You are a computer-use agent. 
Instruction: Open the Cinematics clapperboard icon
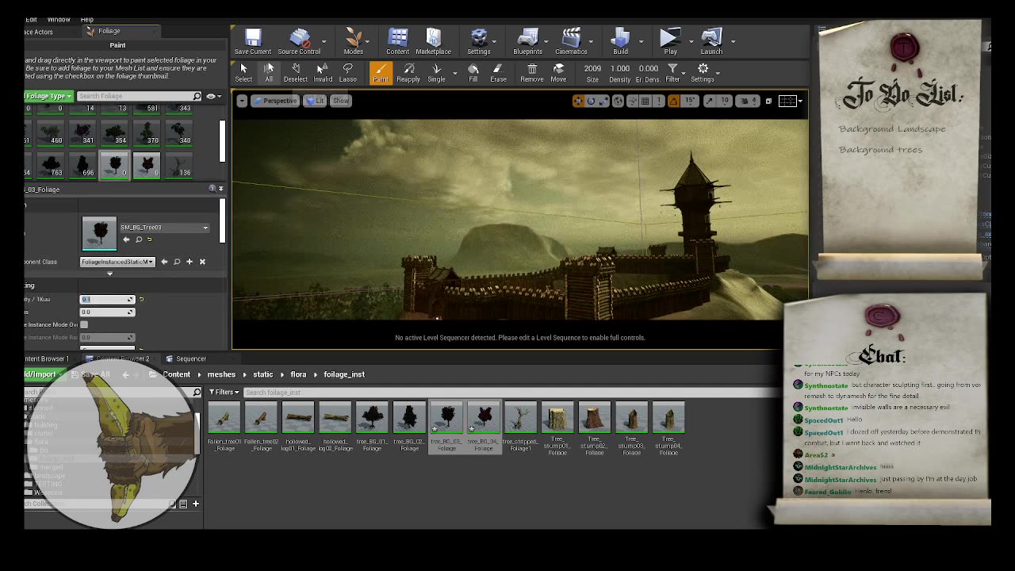tap(571, 41)
